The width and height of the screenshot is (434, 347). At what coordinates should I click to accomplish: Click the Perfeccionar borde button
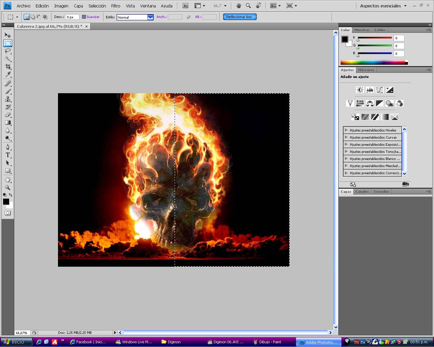coord(240,17)
